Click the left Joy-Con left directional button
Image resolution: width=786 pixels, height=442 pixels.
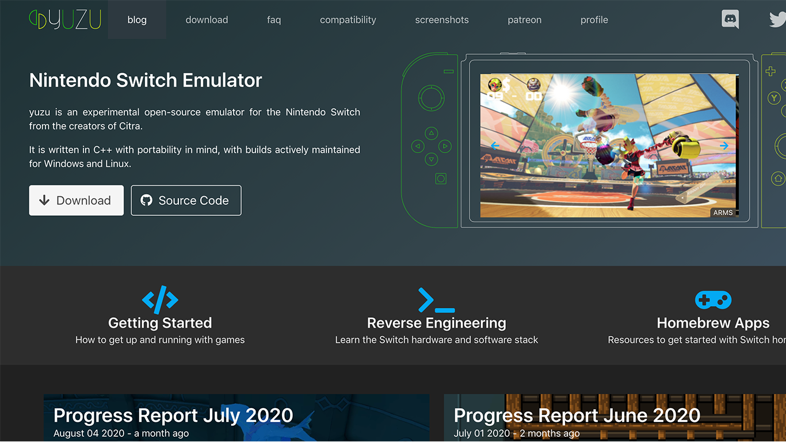[418, 146]
